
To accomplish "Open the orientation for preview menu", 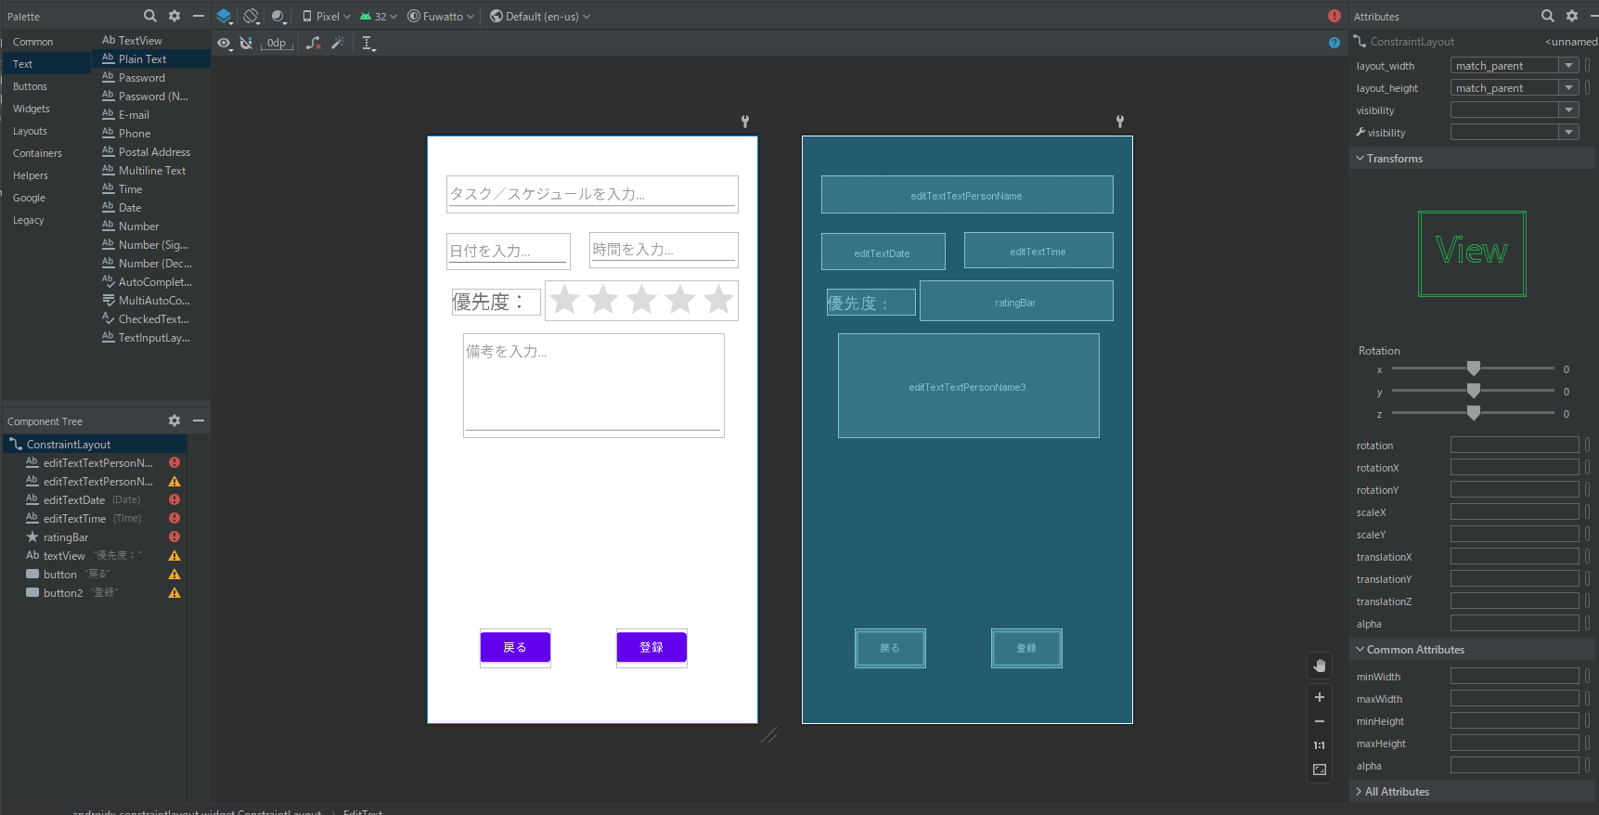I will click(251, 16).
